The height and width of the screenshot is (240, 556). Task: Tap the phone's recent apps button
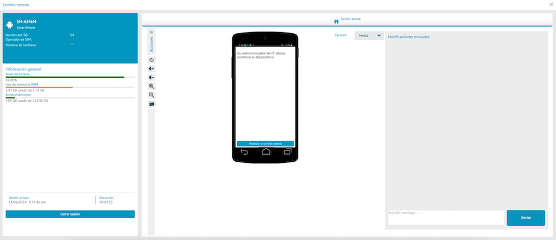click(x=287, y=152)
